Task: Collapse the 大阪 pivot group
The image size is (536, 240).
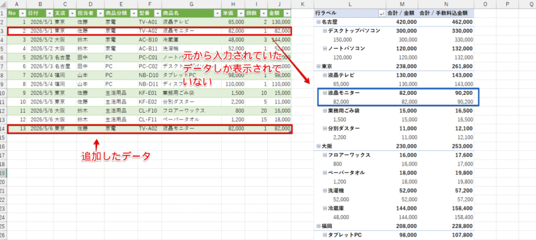Action: [319, 146]
